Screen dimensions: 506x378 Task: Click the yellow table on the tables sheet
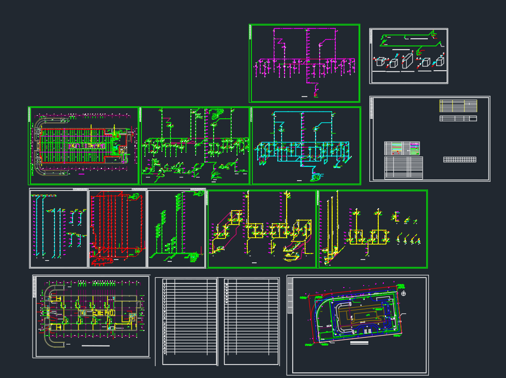tap(458, 106)
